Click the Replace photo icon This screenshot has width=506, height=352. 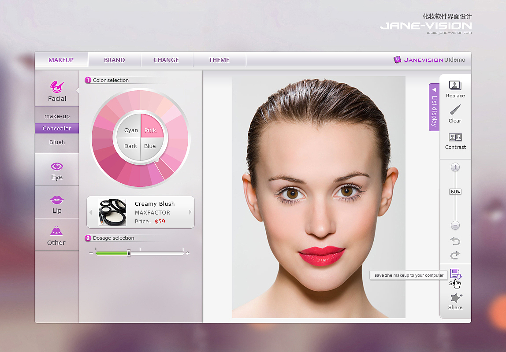[x=455, y=85]
